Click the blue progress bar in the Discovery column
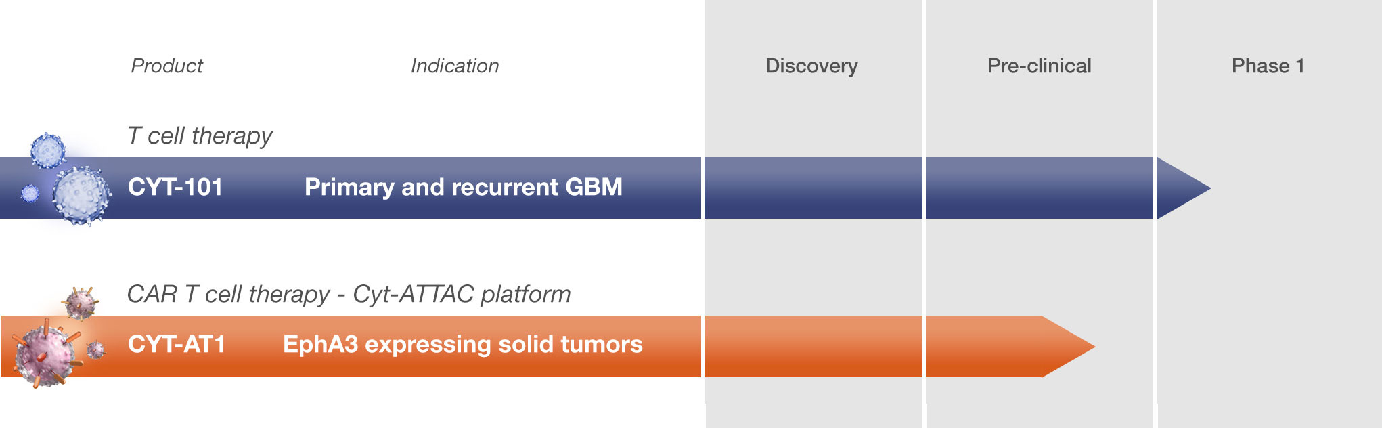Viewport: 1382px width, 428px height. pos(813,188)
